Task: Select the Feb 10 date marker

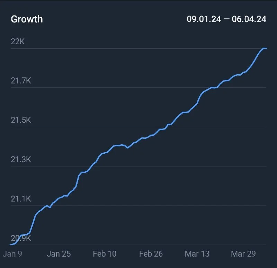Action: 105,254
